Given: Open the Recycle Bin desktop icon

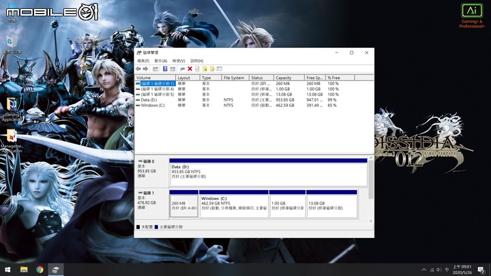Looking at the screenshot, I should coord(12,44).
